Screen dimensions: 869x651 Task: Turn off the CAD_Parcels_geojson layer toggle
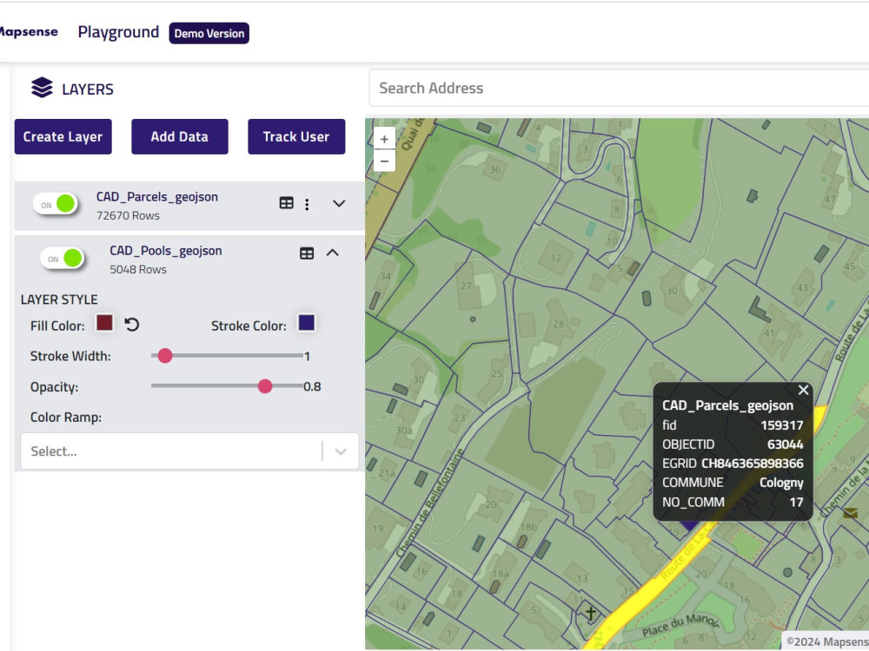(56, 204)
